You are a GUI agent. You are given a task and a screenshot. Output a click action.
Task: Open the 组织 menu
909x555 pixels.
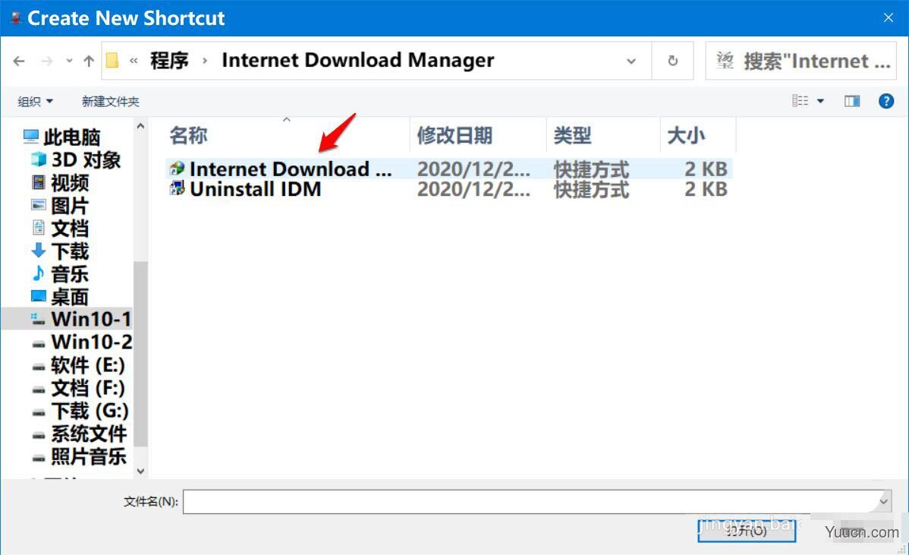coord(35,102)
